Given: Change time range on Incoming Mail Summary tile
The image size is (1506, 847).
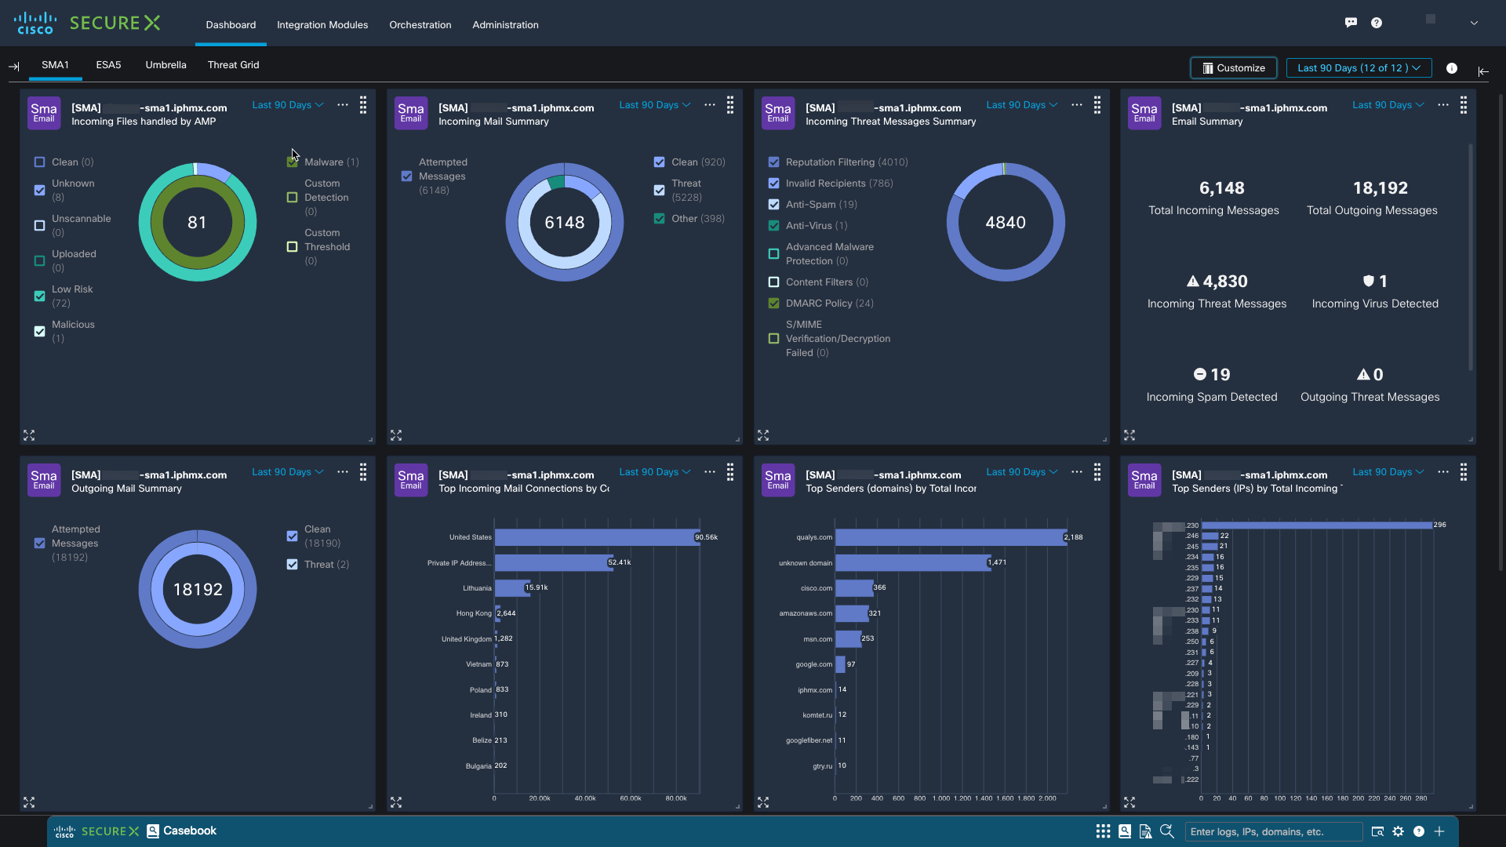Looking at the screenshot, I should [654, 104].
